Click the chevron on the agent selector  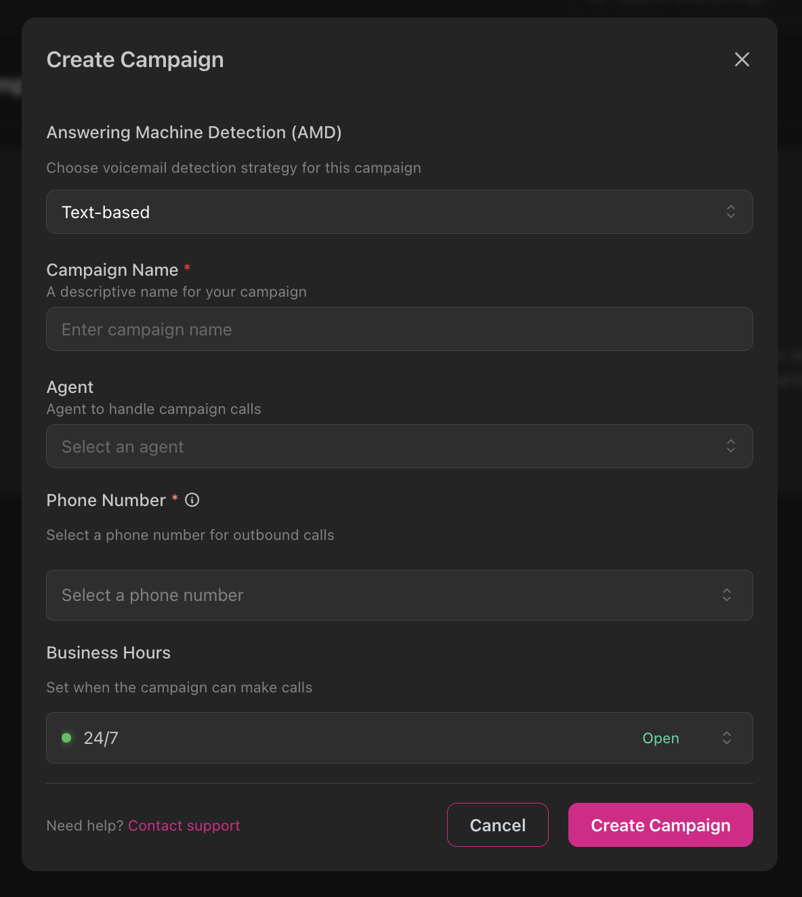coord(731,446)
